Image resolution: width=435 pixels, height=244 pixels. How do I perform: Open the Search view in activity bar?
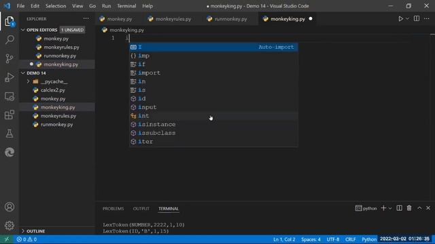10,40
